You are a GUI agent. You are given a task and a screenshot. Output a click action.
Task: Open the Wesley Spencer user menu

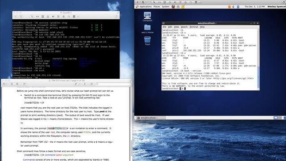tap(277, 7)
